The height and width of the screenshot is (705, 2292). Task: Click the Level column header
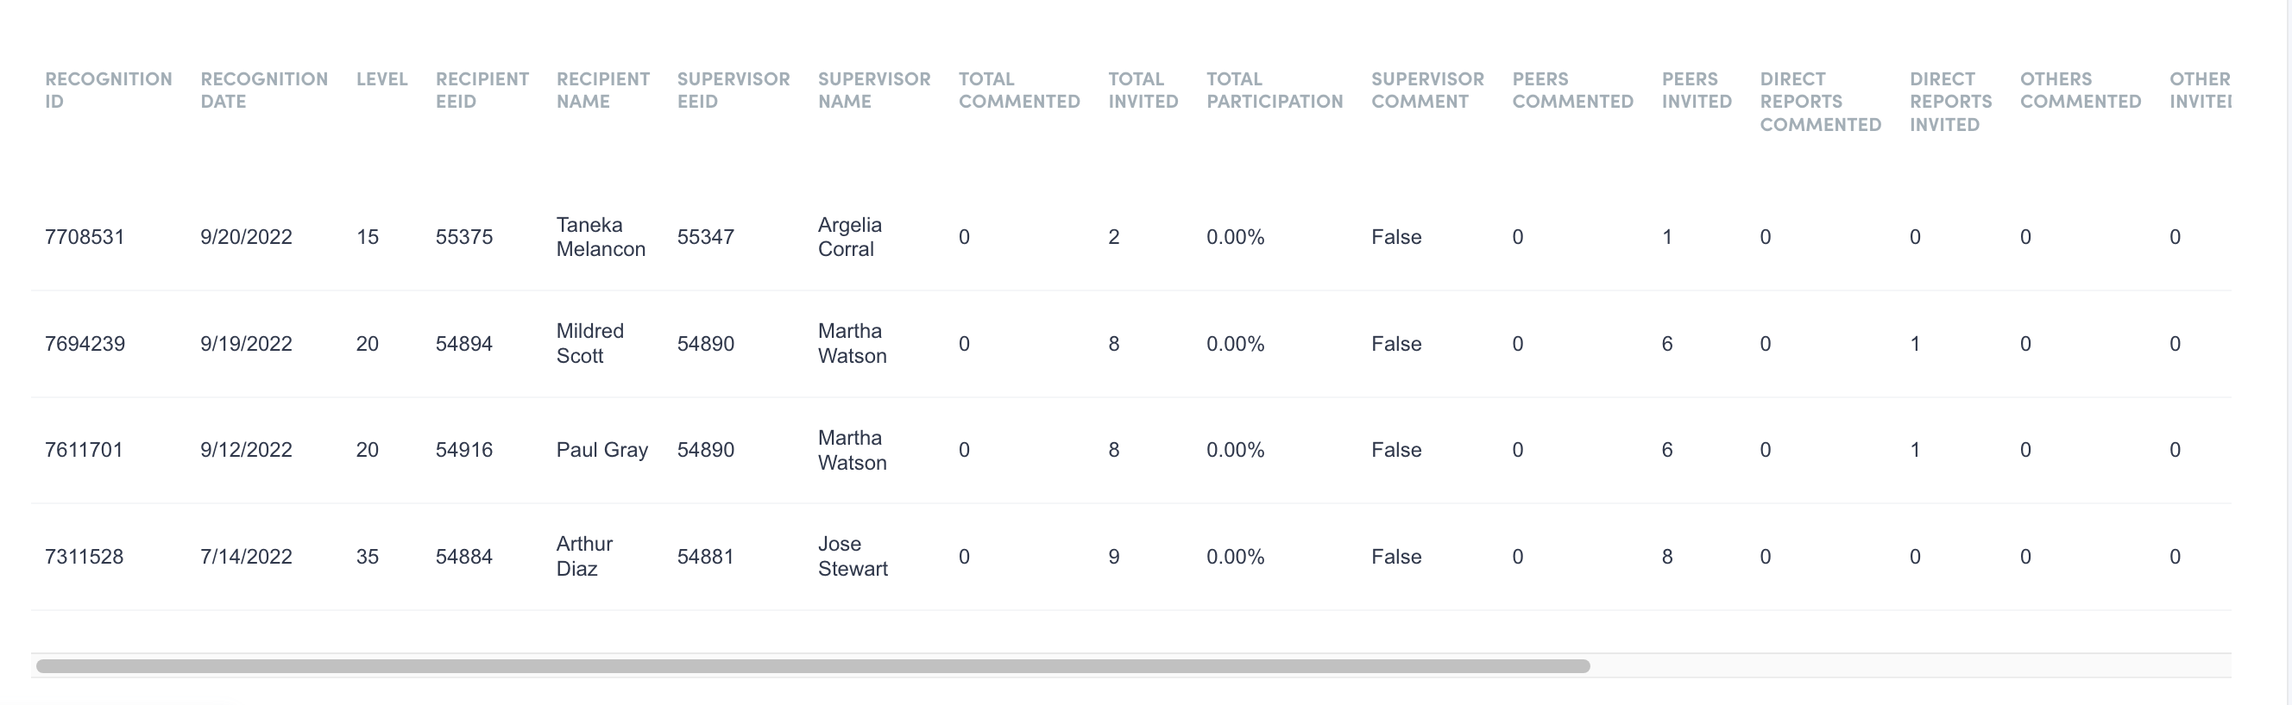[381, 79]
